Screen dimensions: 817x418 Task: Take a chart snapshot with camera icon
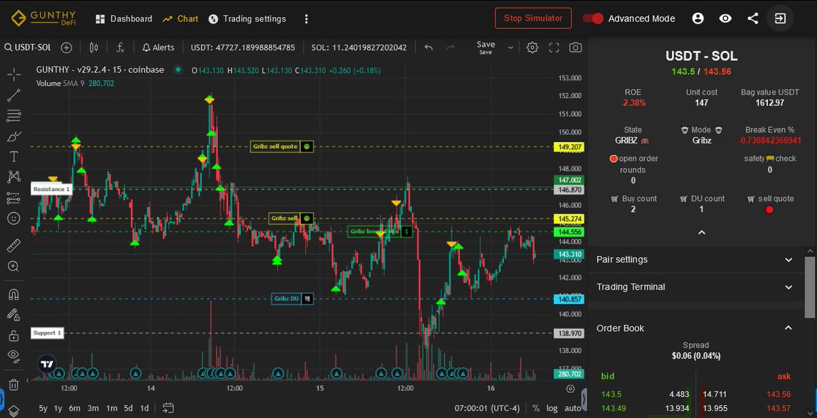[576, 48]
